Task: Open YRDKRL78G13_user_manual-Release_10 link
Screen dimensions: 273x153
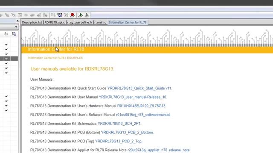Action: point(133,97)
